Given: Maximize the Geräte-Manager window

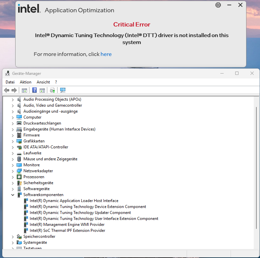Looking at the screenshot, I should 237,73.
